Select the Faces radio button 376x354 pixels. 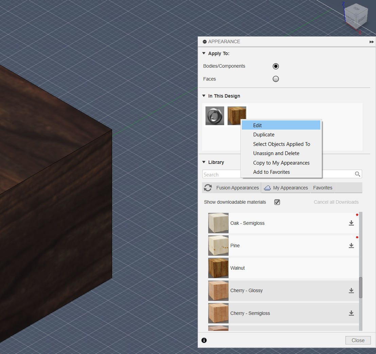(275, 79)
